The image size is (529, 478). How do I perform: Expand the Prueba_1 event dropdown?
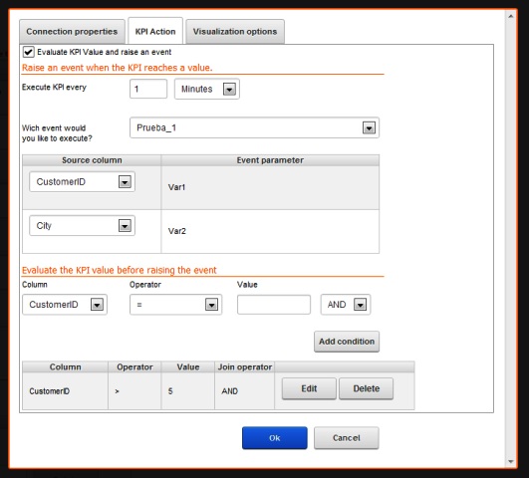pos(254,127)
